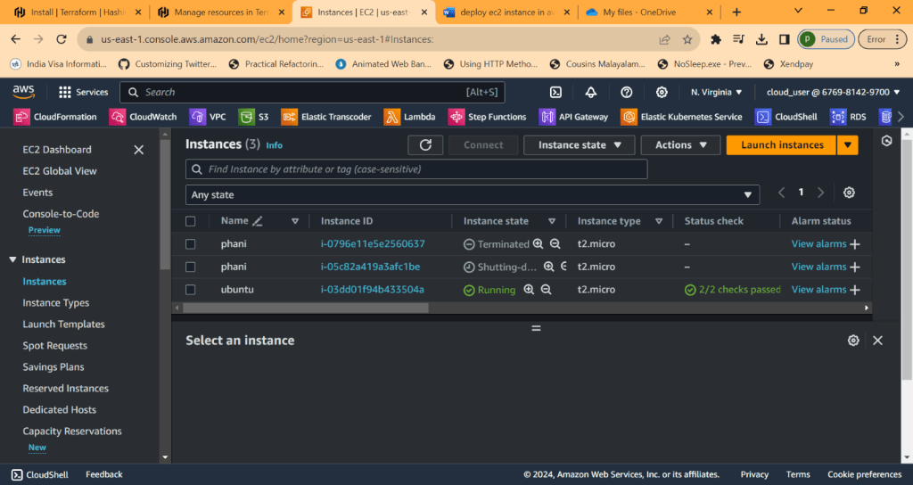Viewport: 913px width, 485px height.
Task: Open the notifications bell icon
Action: (x=590, y=92)
